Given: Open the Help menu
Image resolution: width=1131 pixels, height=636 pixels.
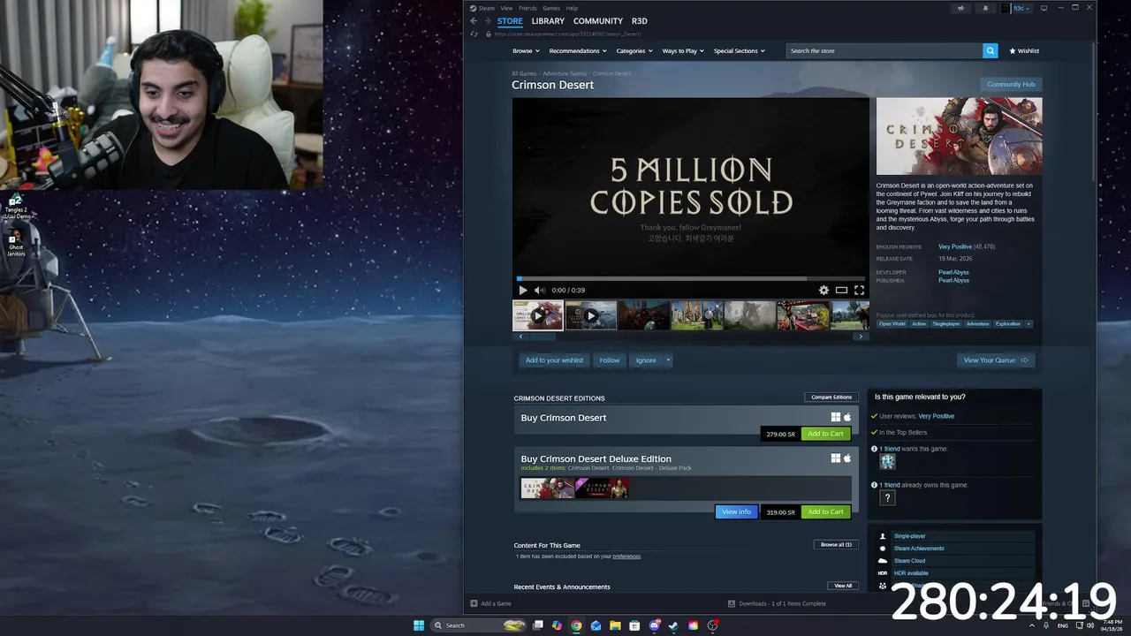Looking at the screenshot, I should pyautogui.click(x=572, y=8).
